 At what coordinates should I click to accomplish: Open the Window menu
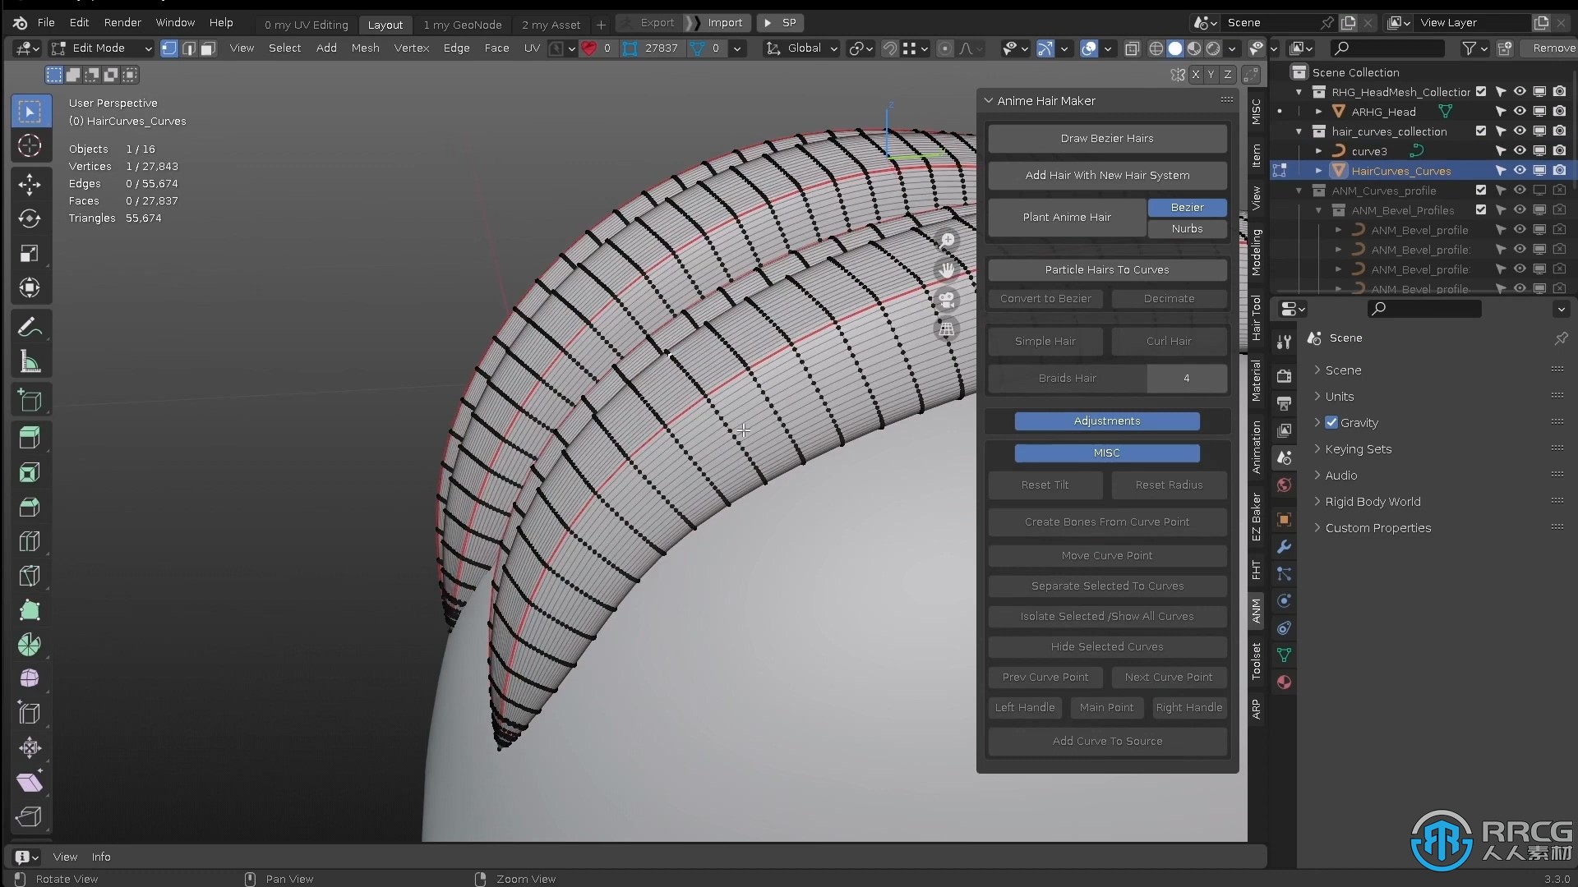(x=174, y=21)
